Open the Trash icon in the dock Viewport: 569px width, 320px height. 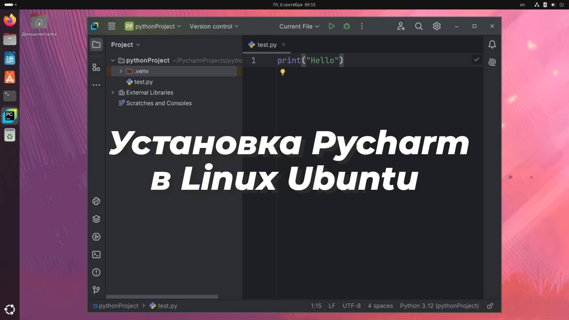coord(10,135)
